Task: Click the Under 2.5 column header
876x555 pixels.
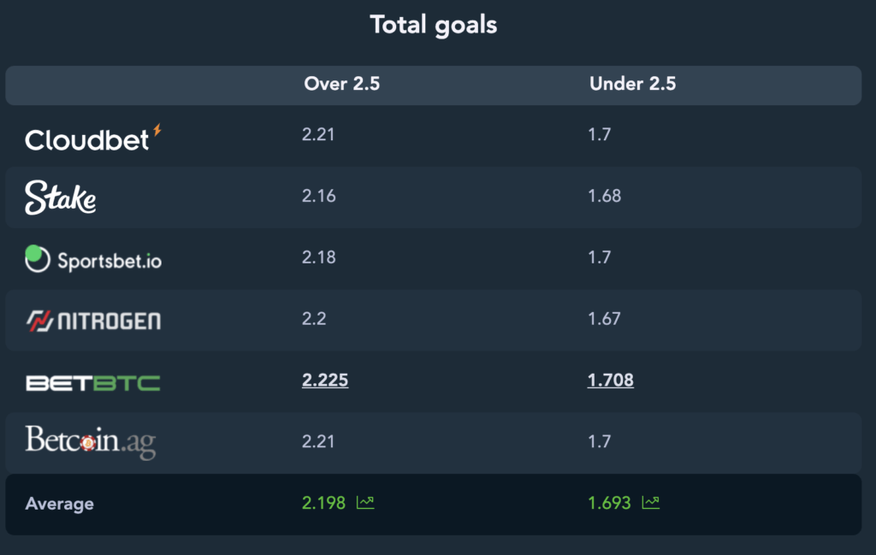Action: coord(633,84)
